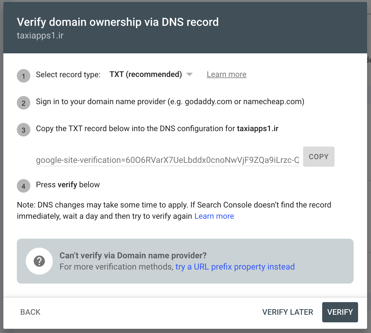The height and width of the screenshot is (333, 371).
Task: Click the Select record type label
Action: (68, 75)
